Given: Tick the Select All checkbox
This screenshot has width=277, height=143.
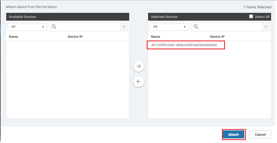Looking at the screenshot, I should coord(251,17).
